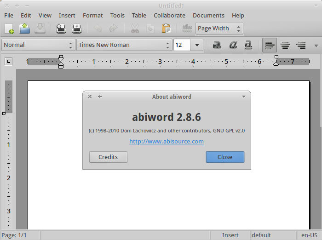Open the File menu

[9, 15]
